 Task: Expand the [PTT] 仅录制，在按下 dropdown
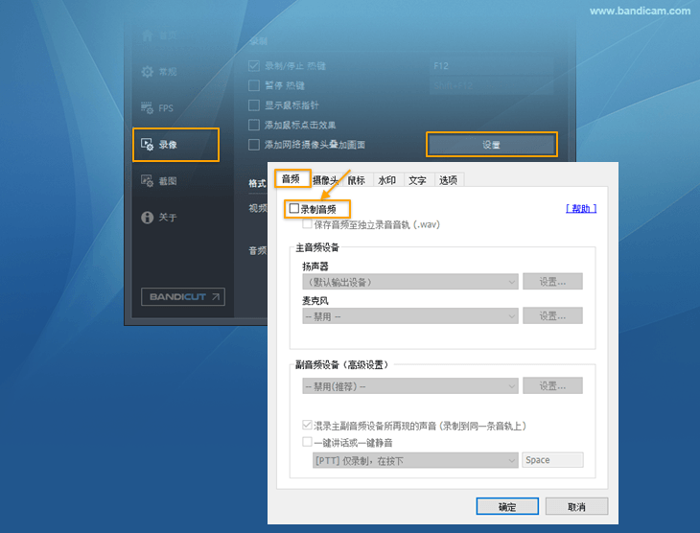415,460
